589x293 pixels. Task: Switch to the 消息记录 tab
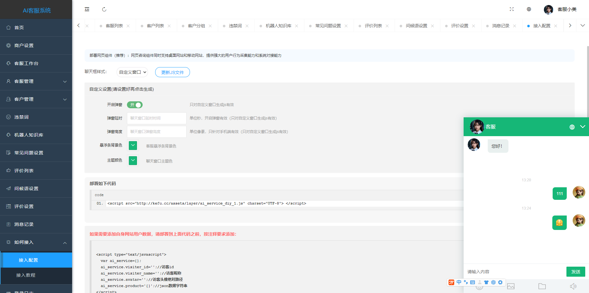point(501,25)
